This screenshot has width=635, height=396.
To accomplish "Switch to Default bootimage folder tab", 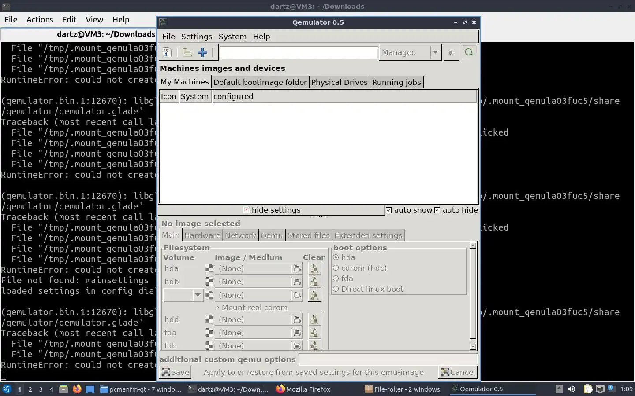I will click(x=260, y=82).
